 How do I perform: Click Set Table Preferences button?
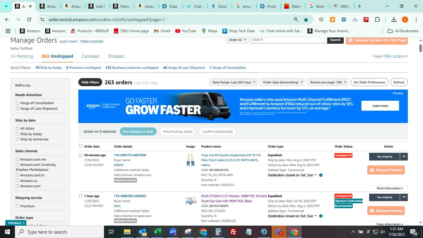click(369, 82)
